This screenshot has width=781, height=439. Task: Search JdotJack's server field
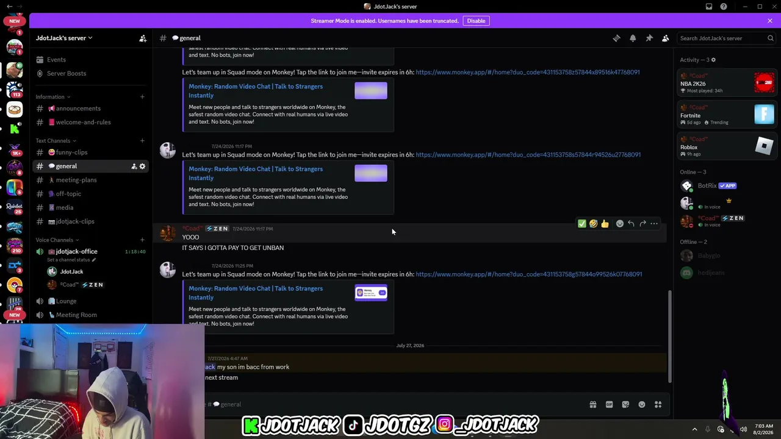tap(726, 38)
